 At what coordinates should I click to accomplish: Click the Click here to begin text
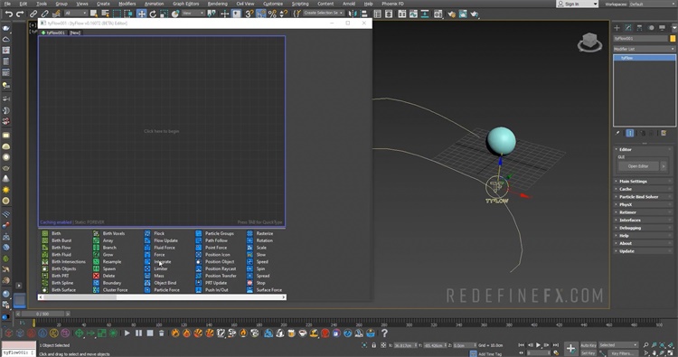pyautogui.click(x=161, y=131)
